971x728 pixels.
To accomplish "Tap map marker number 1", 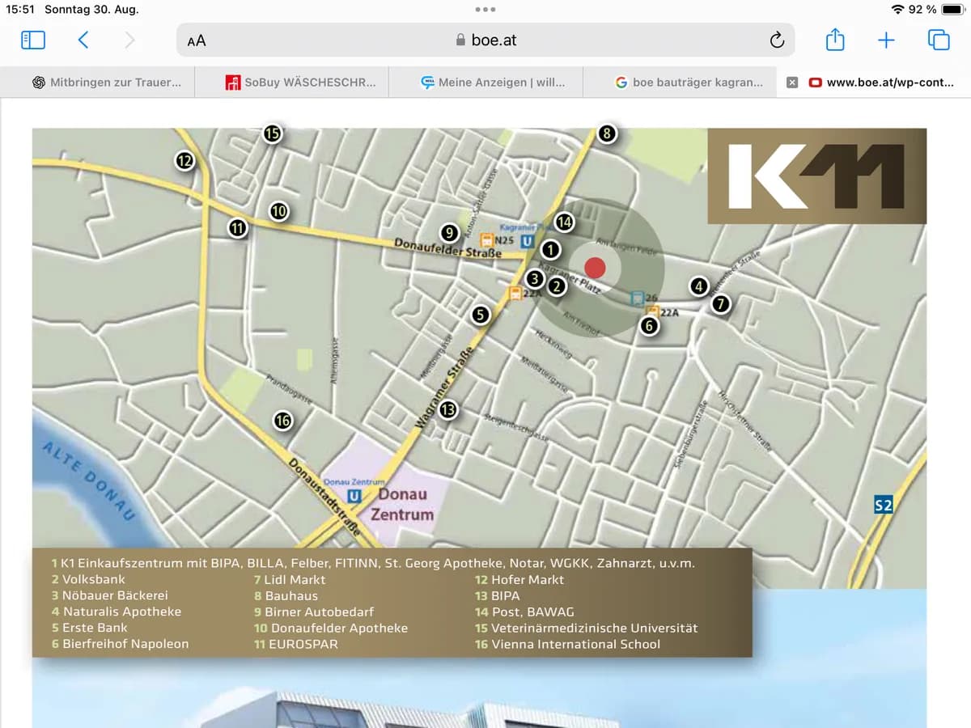I will (551, 250).
